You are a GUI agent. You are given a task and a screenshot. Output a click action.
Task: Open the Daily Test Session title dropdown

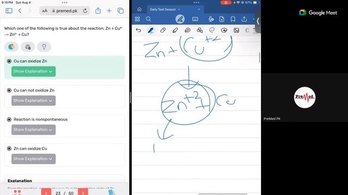click(x=179, y=10)
